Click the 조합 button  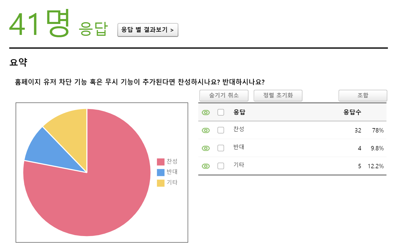(363, 96)
